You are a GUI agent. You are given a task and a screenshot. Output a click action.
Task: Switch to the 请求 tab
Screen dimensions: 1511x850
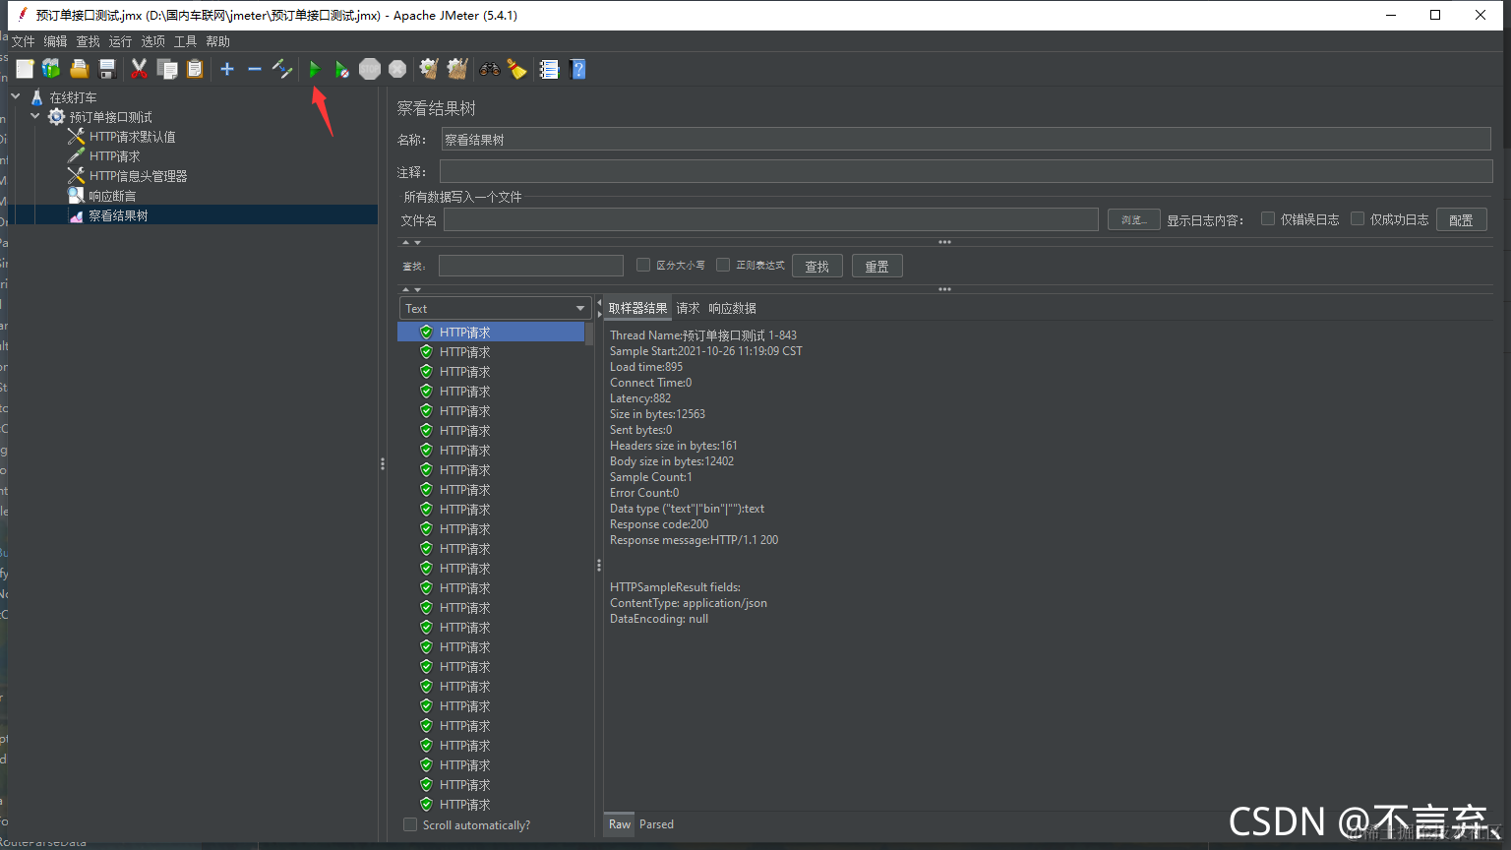(688, 308)
